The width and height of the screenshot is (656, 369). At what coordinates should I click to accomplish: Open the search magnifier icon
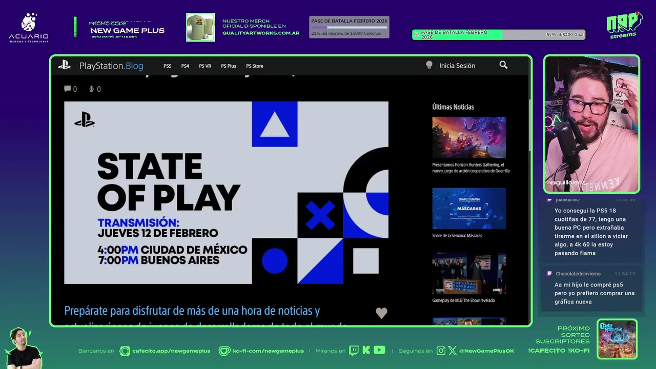click(503, 65)
